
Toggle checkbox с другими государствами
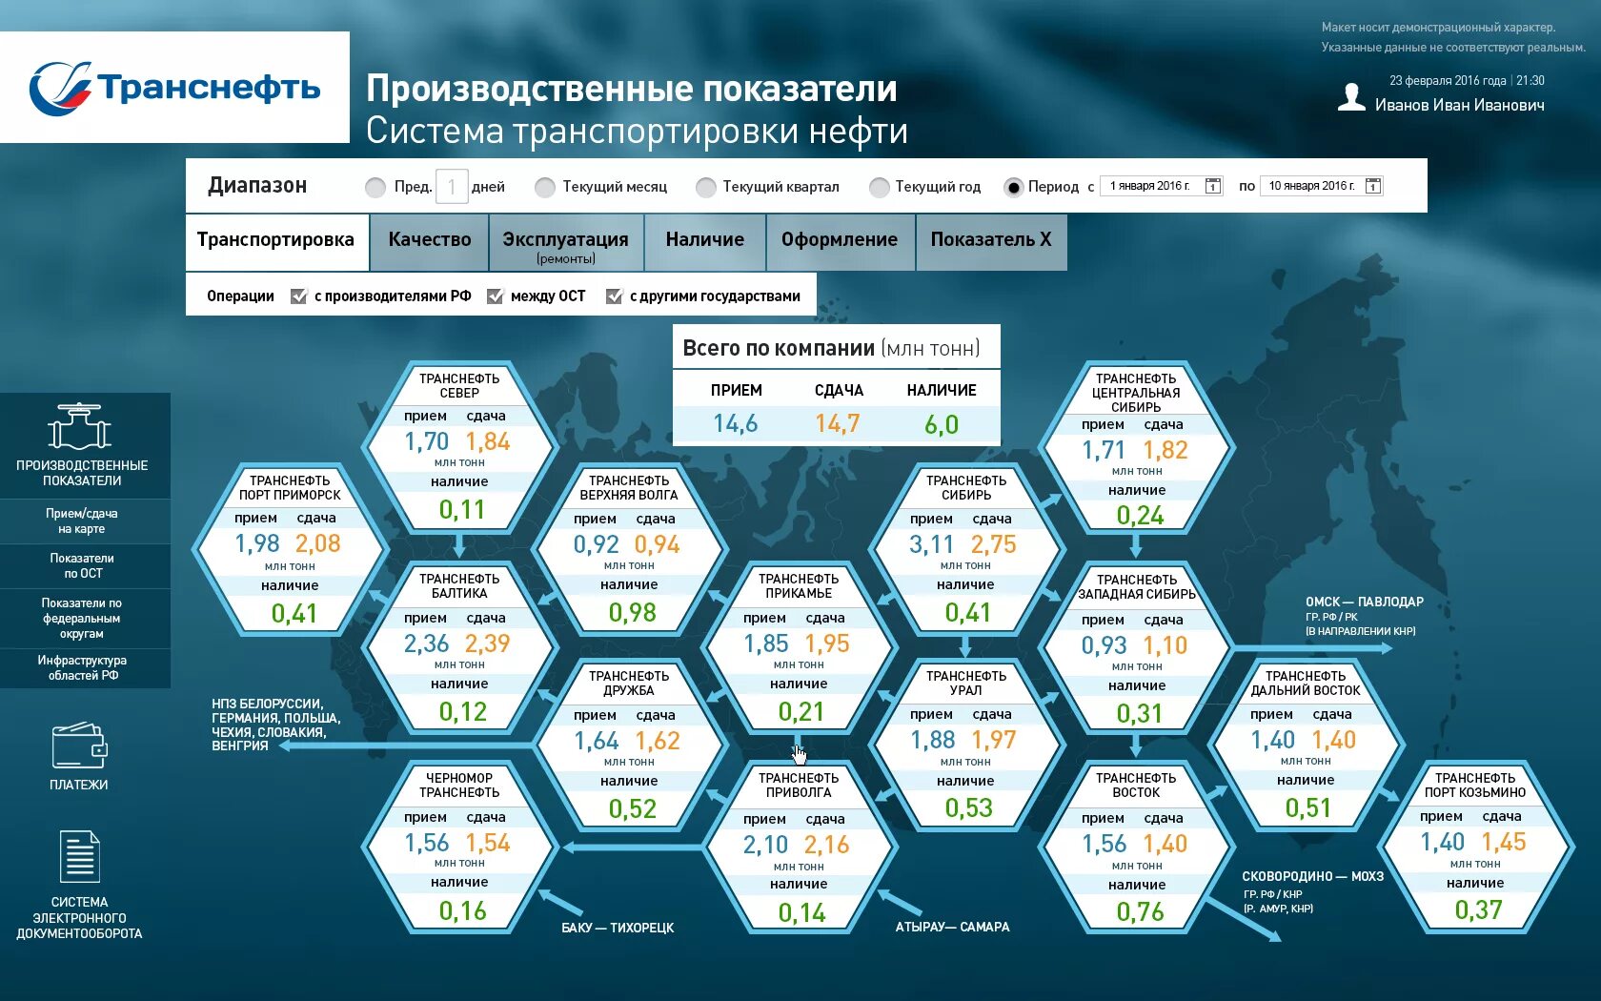(615, 296)
